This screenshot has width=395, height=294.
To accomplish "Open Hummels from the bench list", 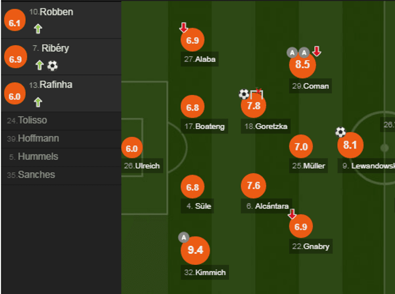I will [38, 156].
